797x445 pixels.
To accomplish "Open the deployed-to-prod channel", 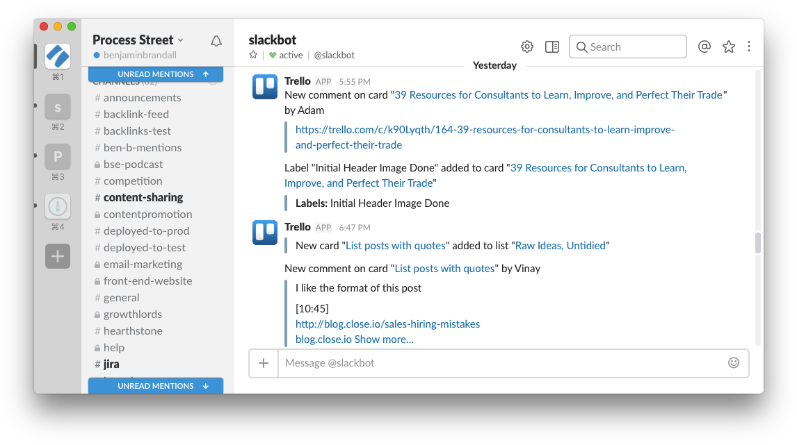I will point(141,231).
